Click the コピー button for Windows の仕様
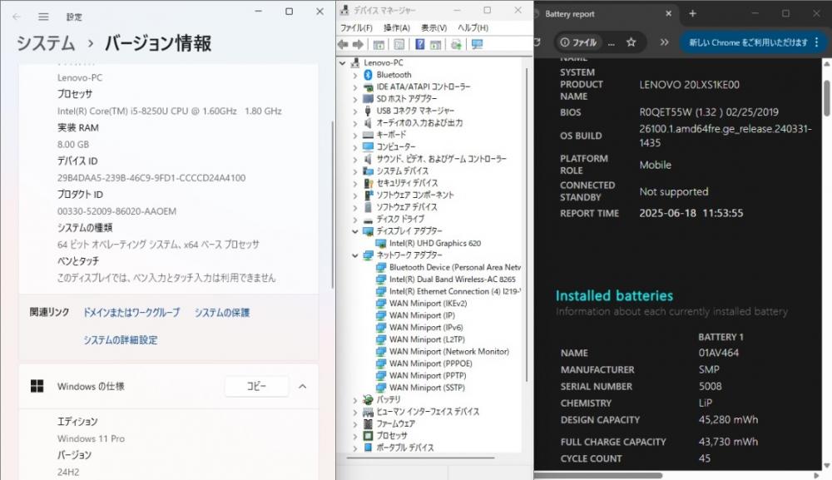This screenshot has width=832, height=480. click(x=257, y=386)
